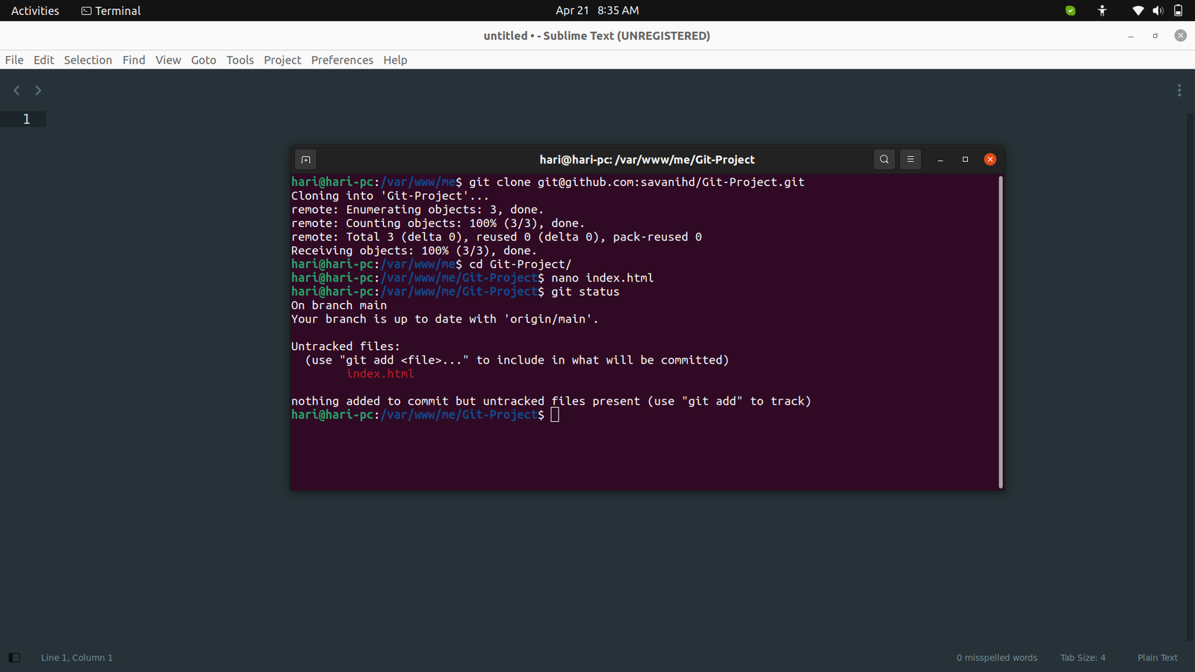
Task: Change the Plain Text syntax selector
Action: 1157,658
